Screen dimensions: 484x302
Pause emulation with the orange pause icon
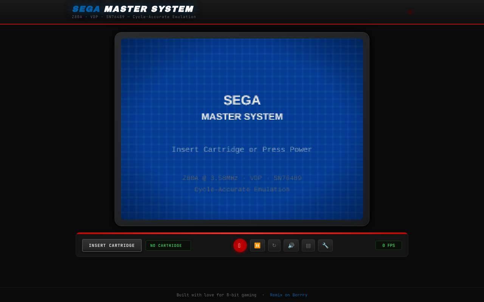[257, 245]
